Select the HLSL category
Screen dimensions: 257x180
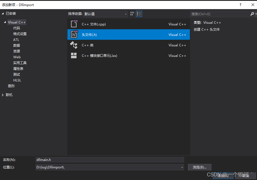[17, 80]
